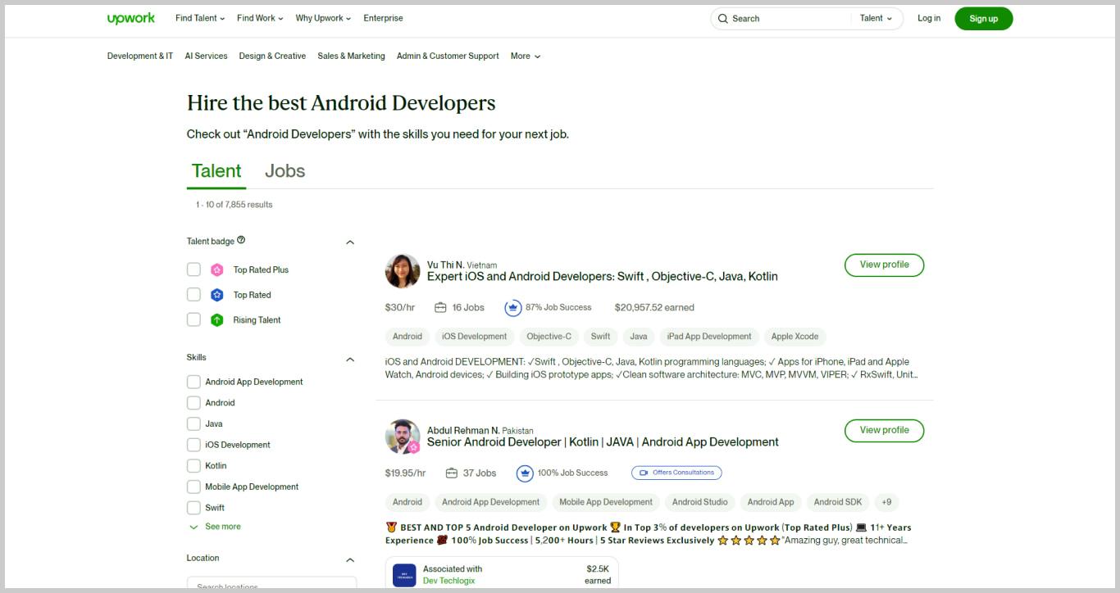Click the crown icon beside 100% Job Success
The height and width of the screenshot is (593, 1120).
525,473
